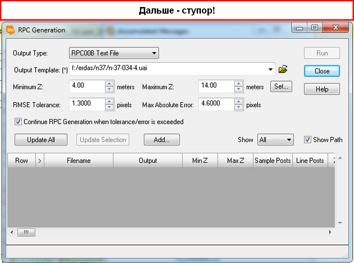Click the Maximum Z value field
Screen dimensions: 354x263
[216, 86]
